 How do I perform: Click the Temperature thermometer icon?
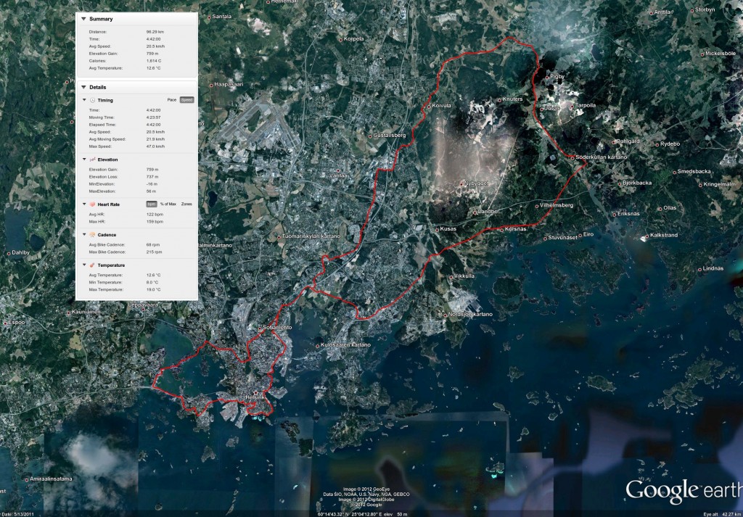click(92, 265)
